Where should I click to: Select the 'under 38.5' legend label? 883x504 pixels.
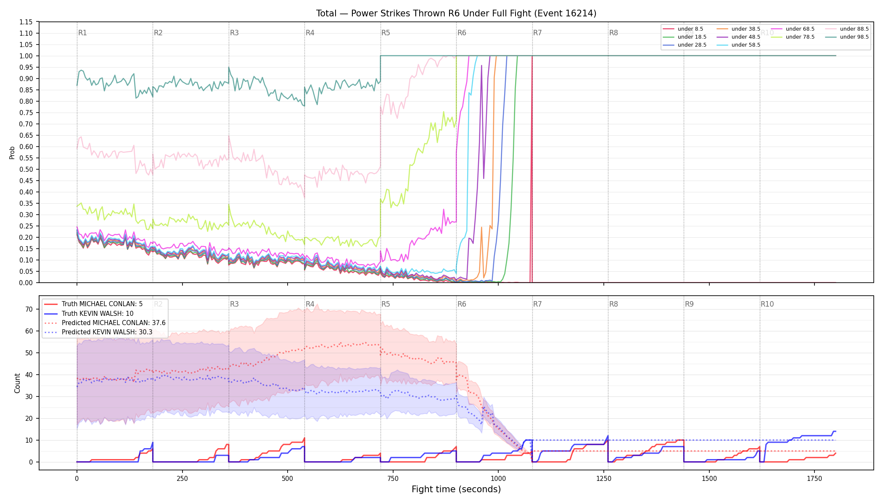(x=746, y=29)
